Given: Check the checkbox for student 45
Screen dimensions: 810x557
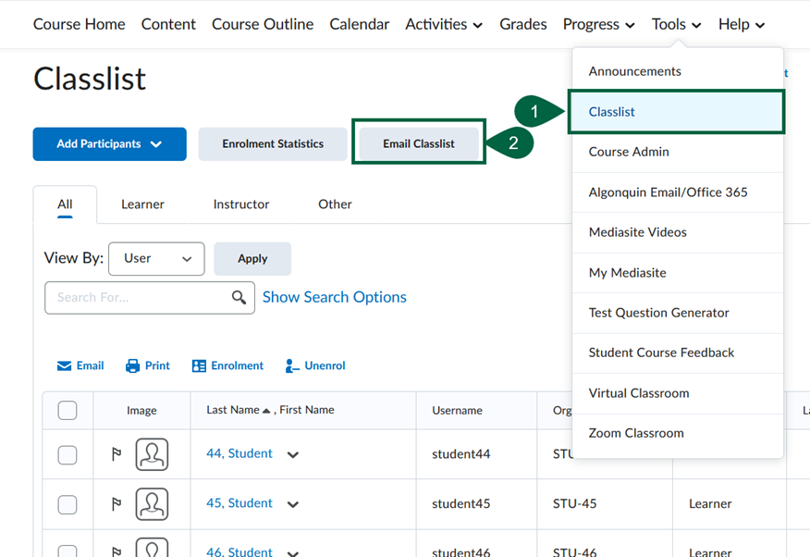Looking at the screenshot, I should [x=67, y=504].
